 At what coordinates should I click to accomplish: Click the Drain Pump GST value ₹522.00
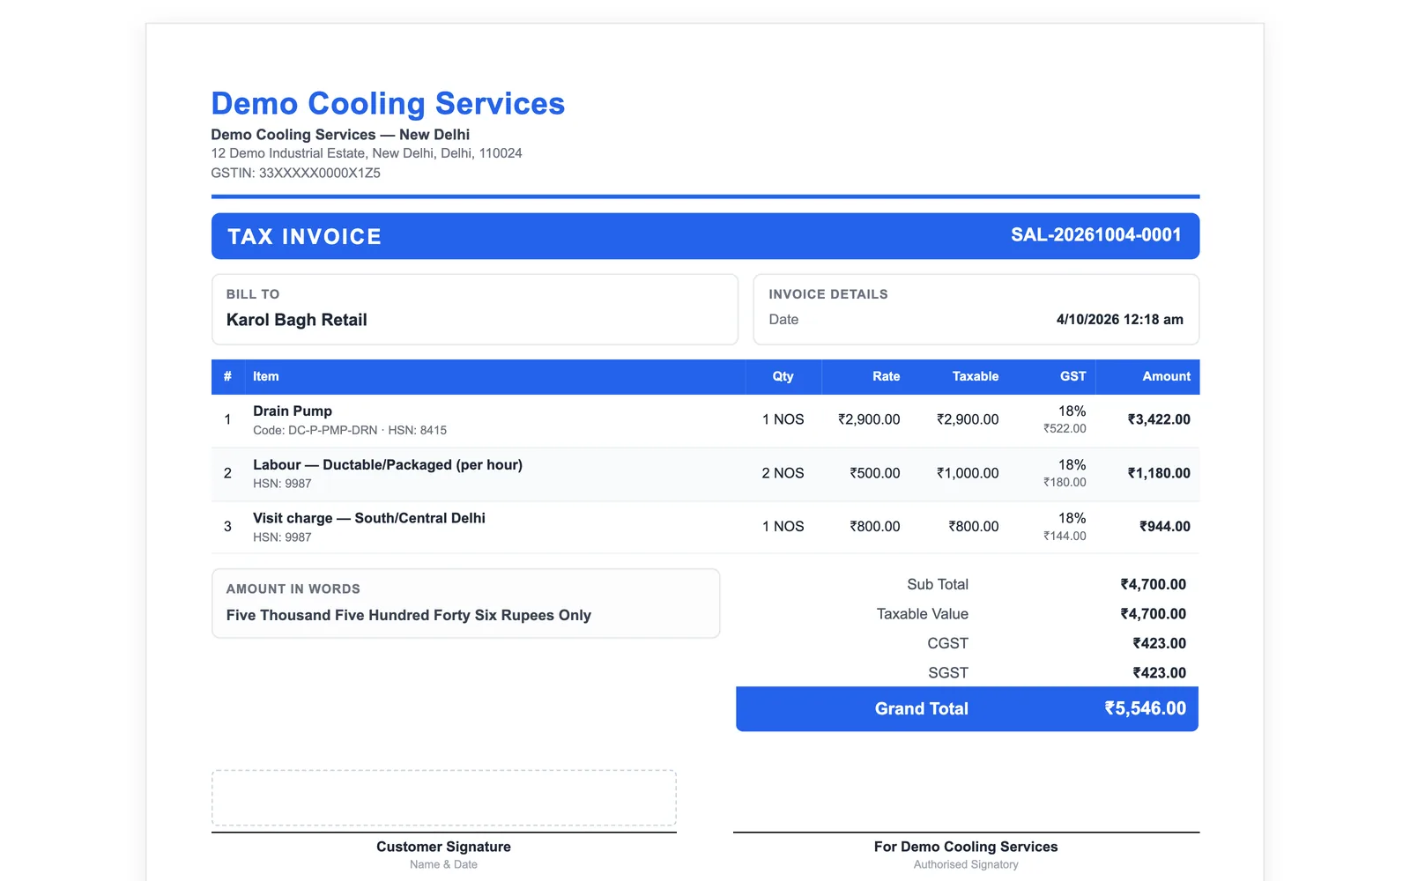(1065, 429)
